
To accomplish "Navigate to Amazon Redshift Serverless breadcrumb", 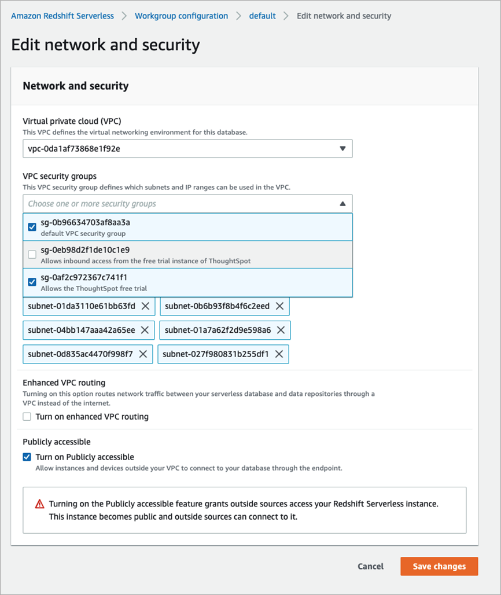I will [62, 16].
